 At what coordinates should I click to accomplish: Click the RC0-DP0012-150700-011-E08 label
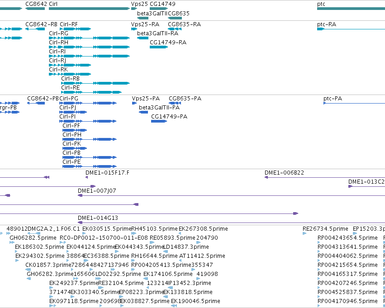[104, 238]
